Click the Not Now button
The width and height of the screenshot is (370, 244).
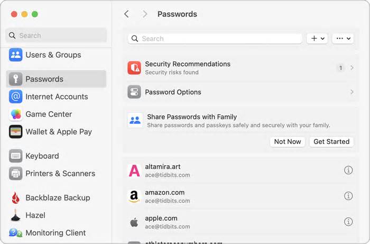click(x=288, y=142)
